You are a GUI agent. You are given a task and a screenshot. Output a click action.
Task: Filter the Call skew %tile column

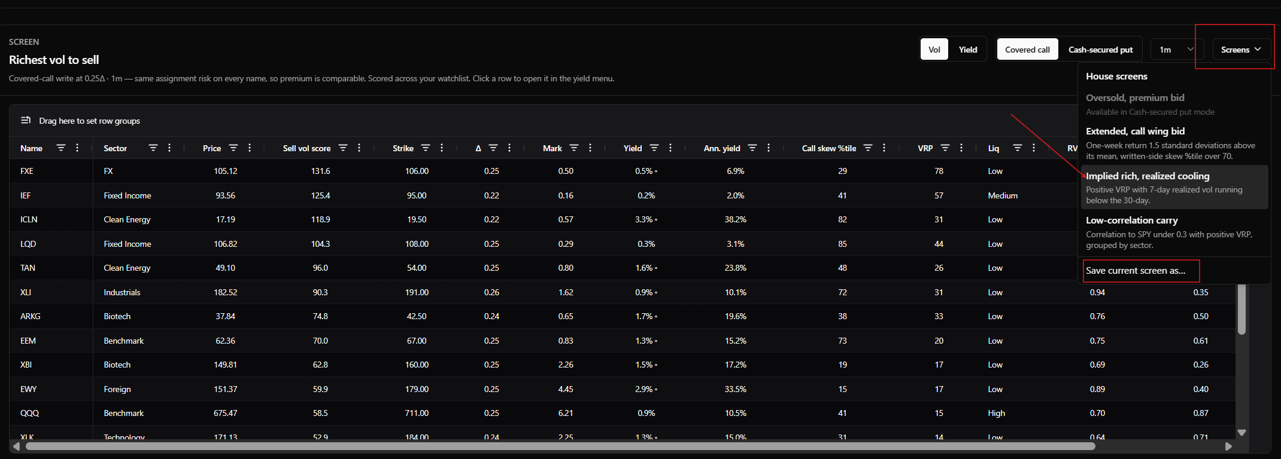[867, 148]
